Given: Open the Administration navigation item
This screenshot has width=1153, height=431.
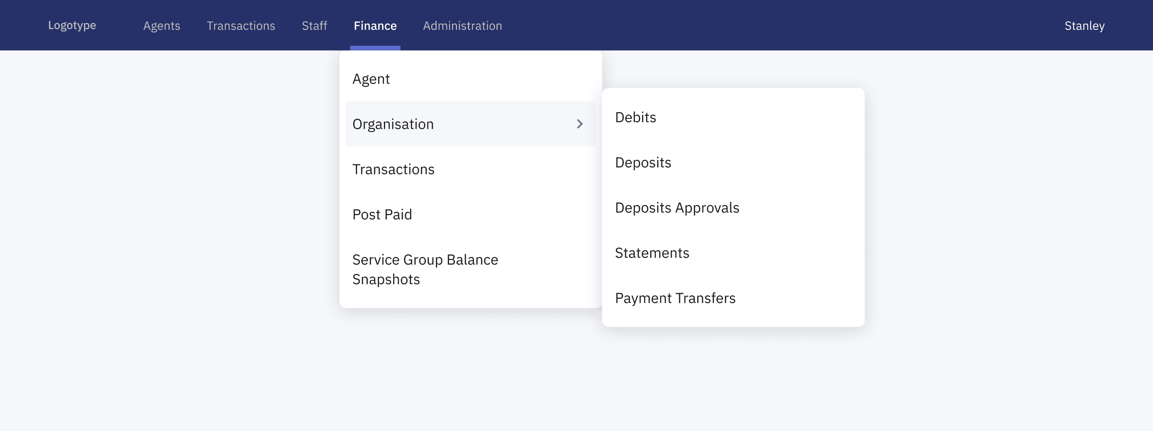Looking at the screenshot, I should (462, 25).
